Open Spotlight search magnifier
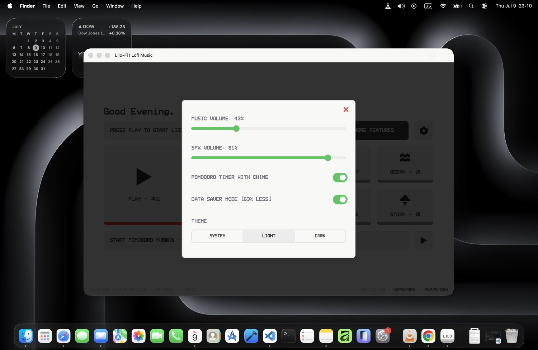Image resolution: width=538 pixels, height=350 pixels. [x=471, y=6]
